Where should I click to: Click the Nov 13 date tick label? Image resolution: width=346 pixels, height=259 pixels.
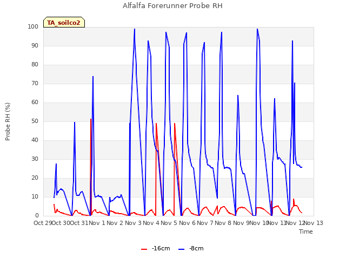pyautogui.click(x=314, y=223)
